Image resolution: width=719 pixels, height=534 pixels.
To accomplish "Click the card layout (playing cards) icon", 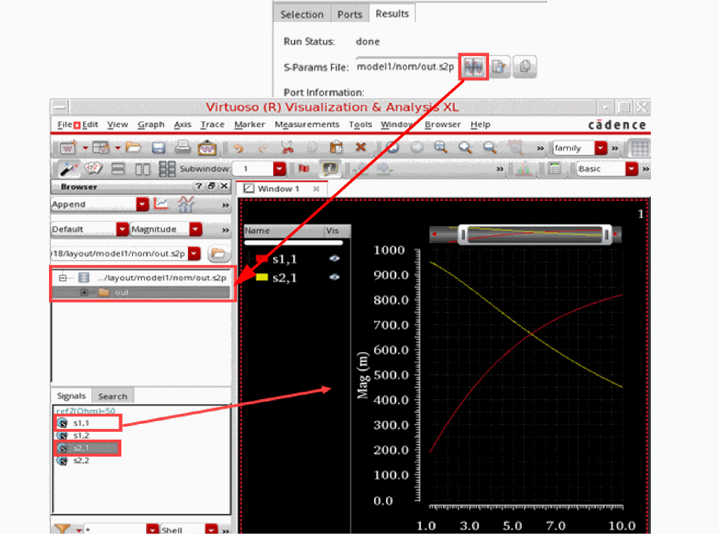I will coord(94,169).
